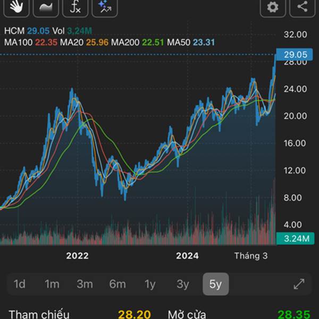Switch to 1d timeframe
Image resolution: width=319 pixels, height=319 pixels.
(x=20, y=284)
